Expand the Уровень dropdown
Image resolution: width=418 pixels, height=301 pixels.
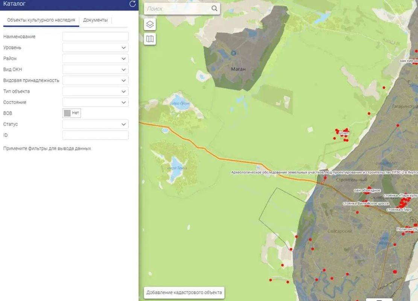click(96, 48)
